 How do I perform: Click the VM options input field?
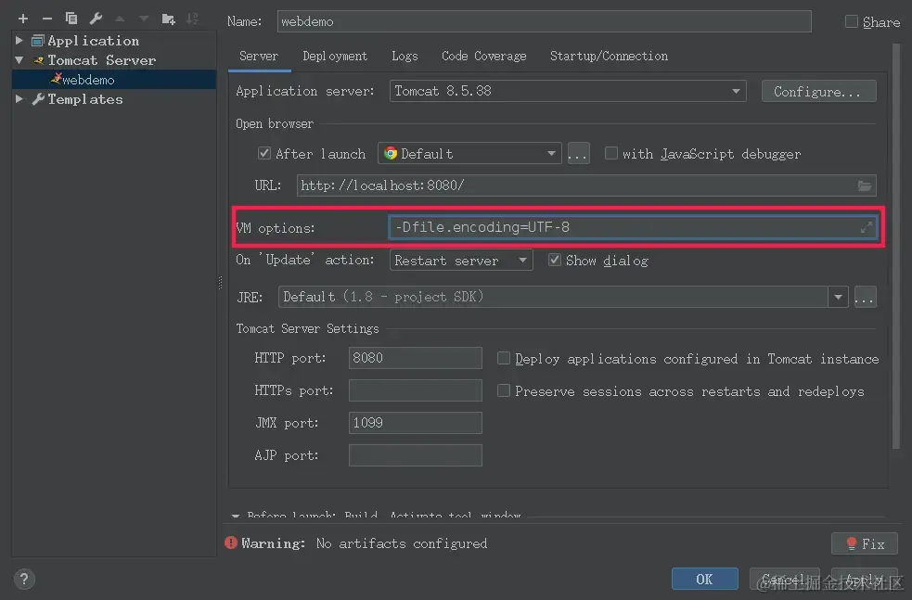(x=632, y=227)
